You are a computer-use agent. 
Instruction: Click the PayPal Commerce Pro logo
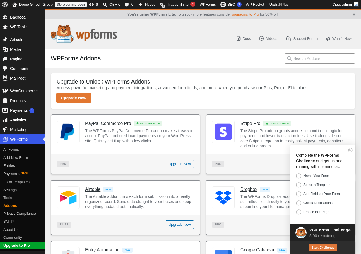68,132
